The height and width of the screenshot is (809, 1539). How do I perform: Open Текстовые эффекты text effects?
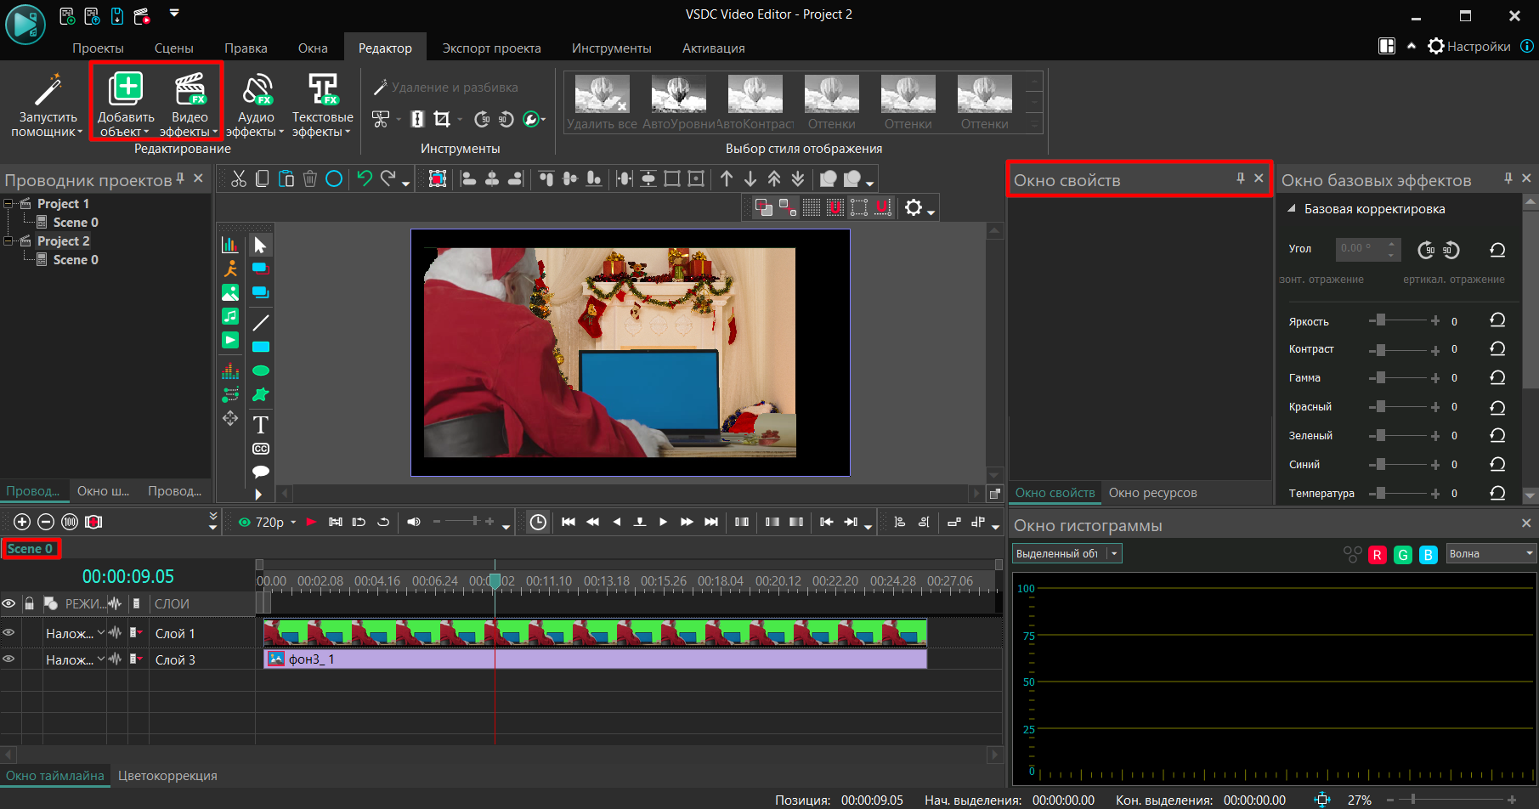point(322,105)
